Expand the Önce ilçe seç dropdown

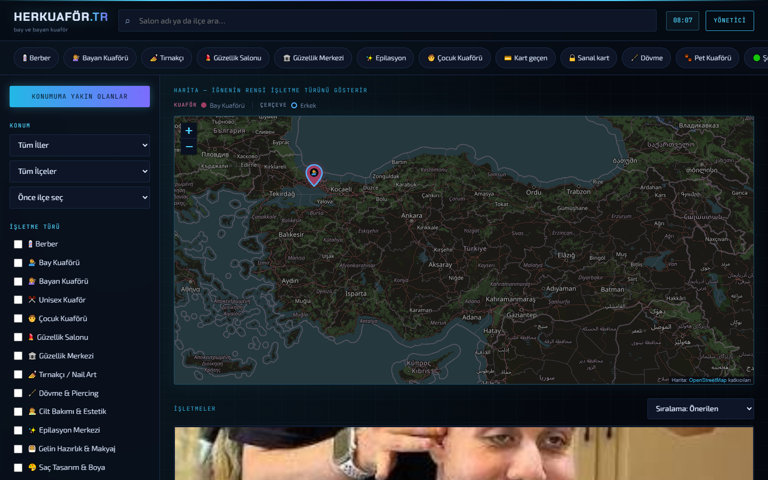click(79, 197)
